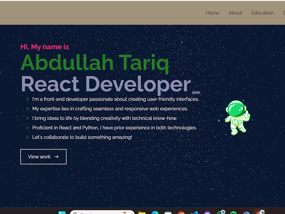Click the 'Hi, My name is' text
The image size is (285, 214).
pyautogui.click(x=45, y=47)
